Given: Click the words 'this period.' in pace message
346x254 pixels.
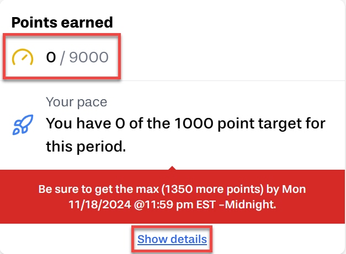Looking at the screenshot, I should coord(86,147).
